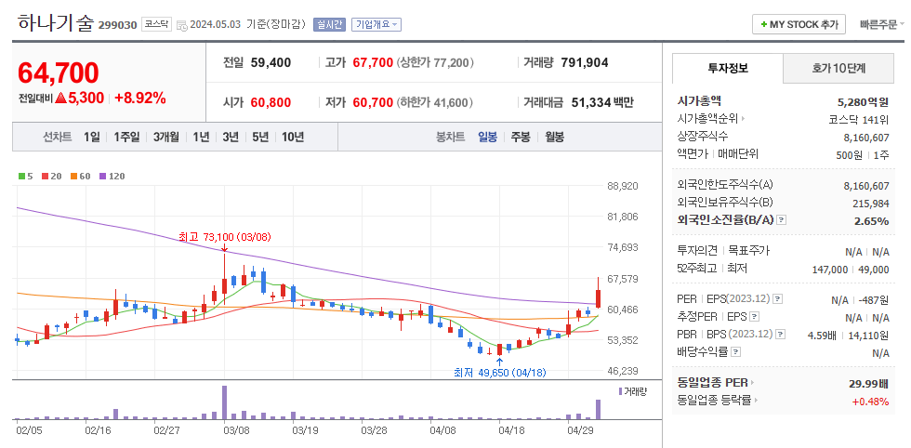Screen dimensions: 911x448
Task: Click the calendar icon before the 2024.05.03 date
Action: coord(182,25)
